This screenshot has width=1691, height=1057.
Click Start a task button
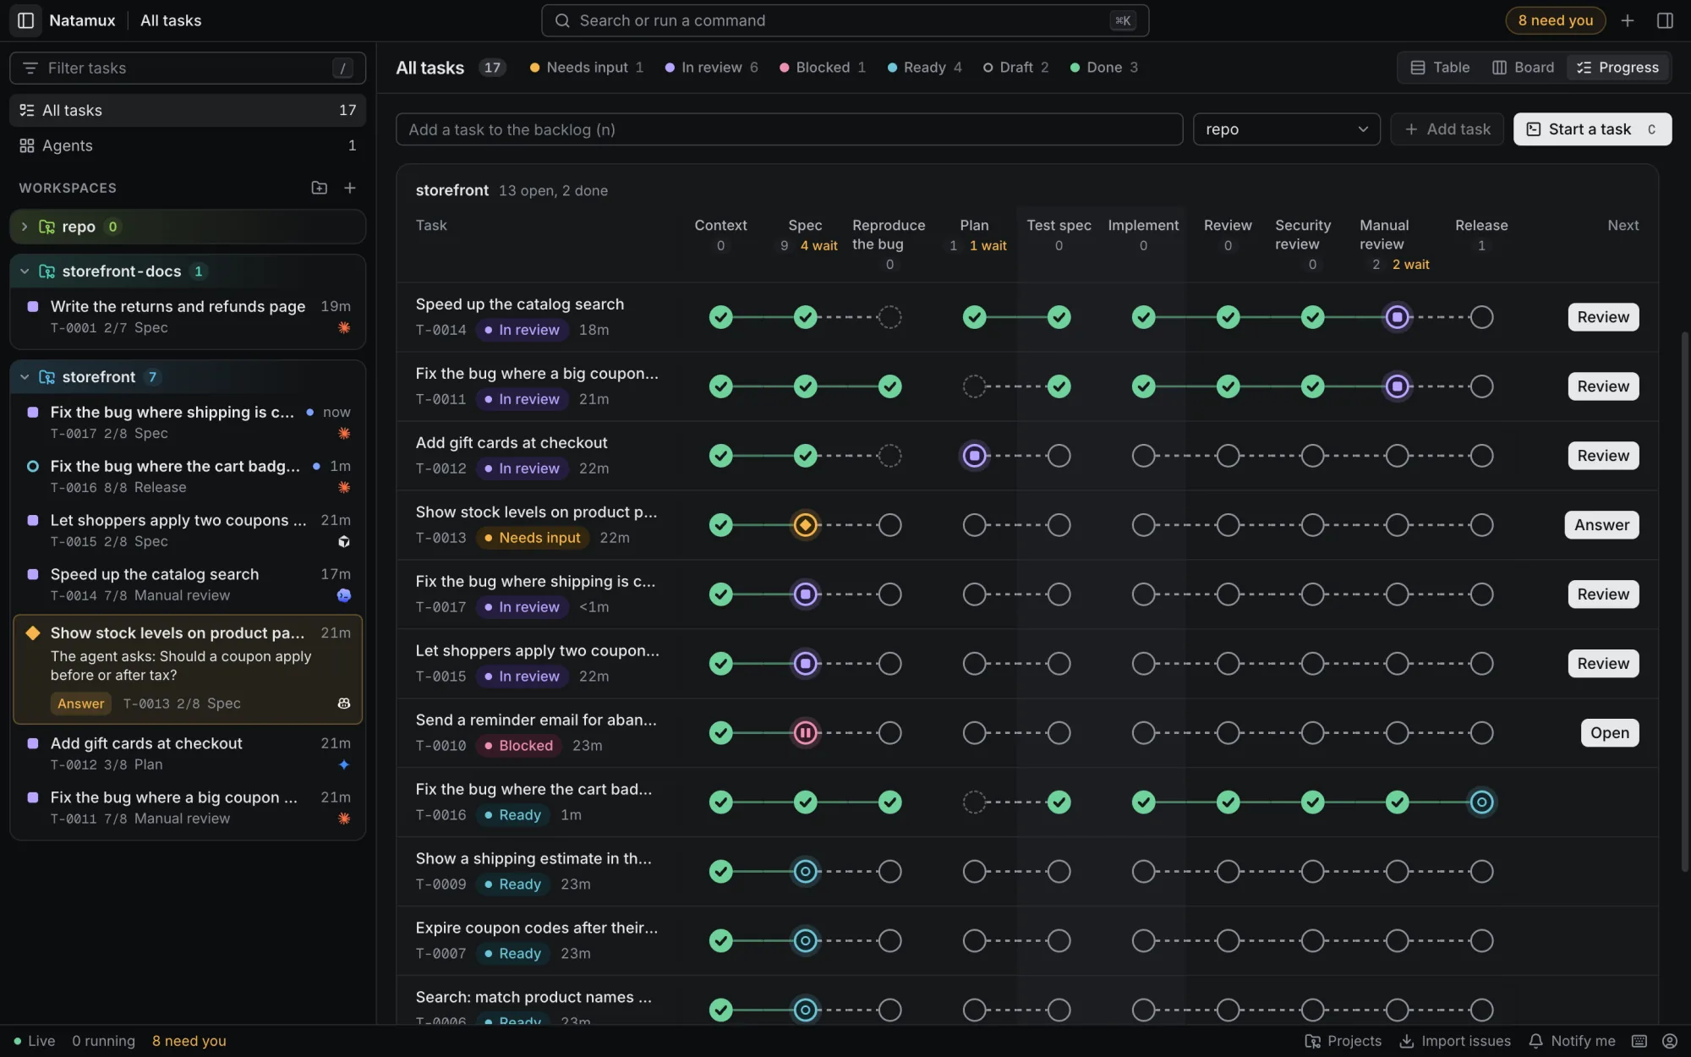click(1592, 129)
